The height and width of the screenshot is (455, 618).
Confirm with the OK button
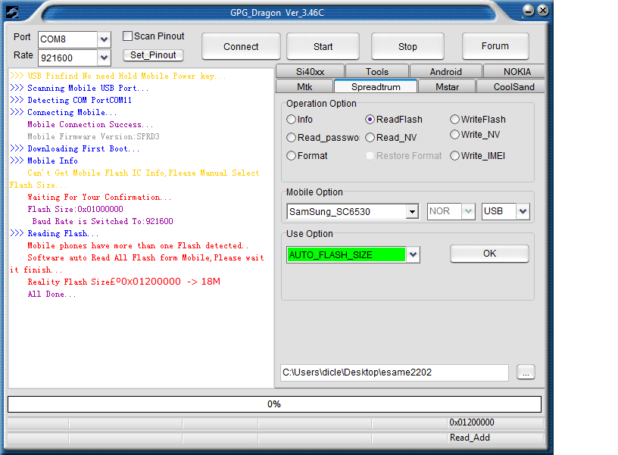tap(489, 254)
